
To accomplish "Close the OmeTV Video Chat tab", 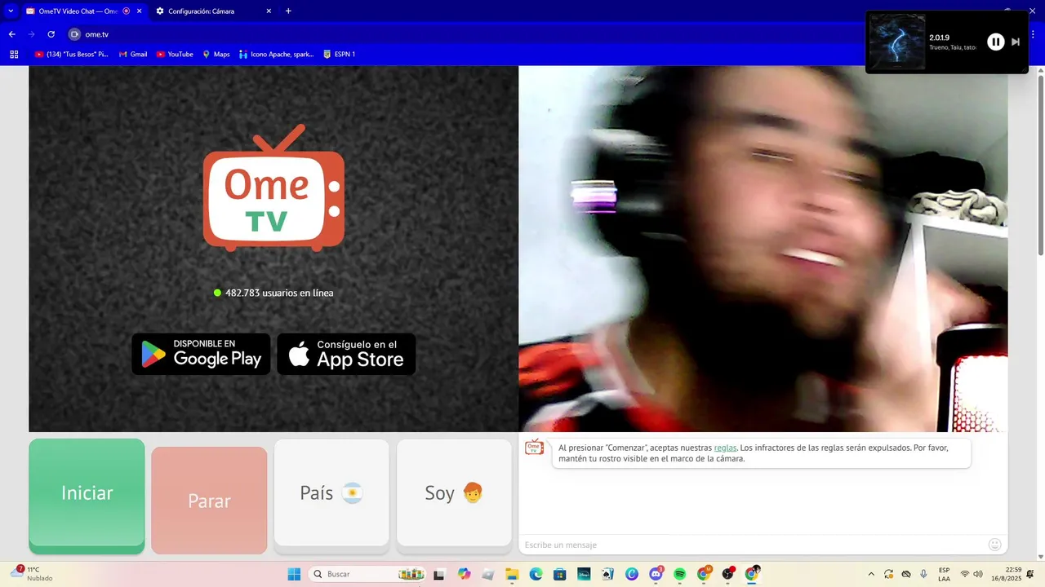I will tap(140, 11).
